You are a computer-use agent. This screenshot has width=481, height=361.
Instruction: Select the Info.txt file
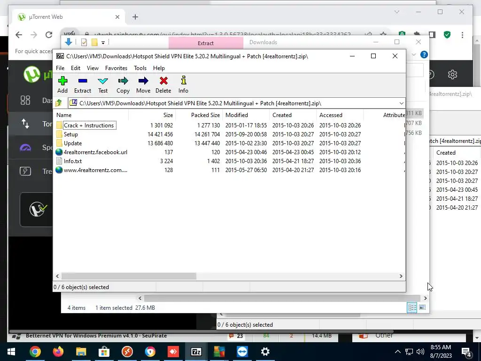pyautogui.click(x=73, y=161)
